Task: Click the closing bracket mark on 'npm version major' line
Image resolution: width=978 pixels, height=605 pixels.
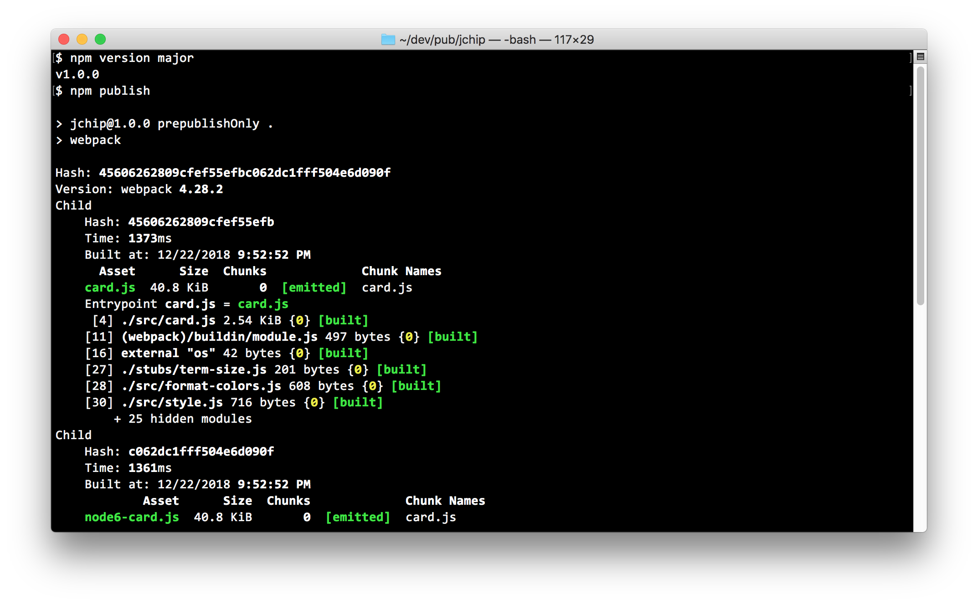Action: [x=910, y=58]
